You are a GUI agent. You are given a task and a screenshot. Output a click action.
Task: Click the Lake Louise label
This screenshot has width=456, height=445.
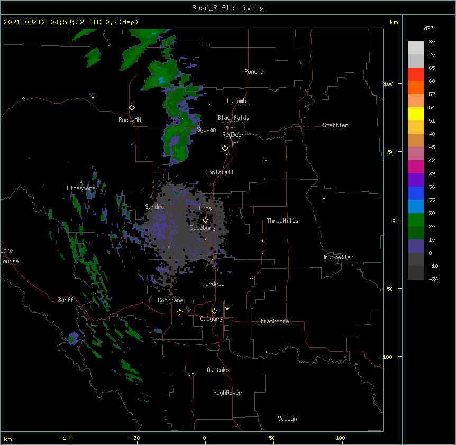point(10,256)
